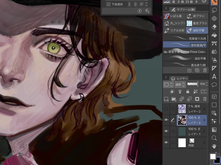This screenshot has width=221, height=165.
Task: Select the speech Balloon tool
Action: pos(214,85)
